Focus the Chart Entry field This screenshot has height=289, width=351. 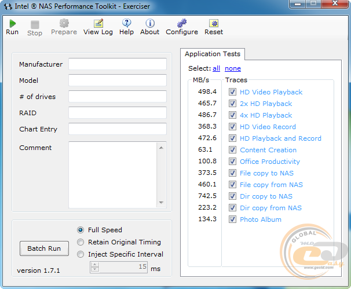point(118,129)
